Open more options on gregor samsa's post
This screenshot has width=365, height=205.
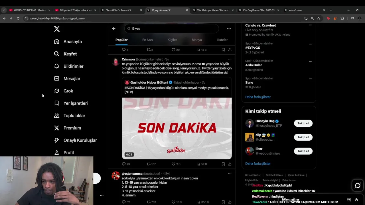(x=230, y=173)
